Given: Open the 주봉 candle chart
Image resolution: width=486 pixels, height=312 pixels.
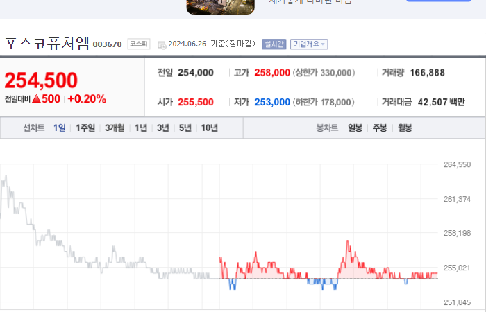Looking at the screenshot, I should pos(380,128).
